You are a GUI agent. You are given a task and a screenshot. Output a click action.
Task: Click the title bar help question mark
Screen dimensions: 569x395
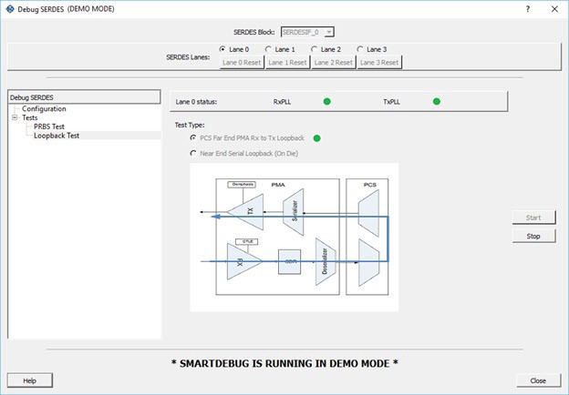[527, 8]
